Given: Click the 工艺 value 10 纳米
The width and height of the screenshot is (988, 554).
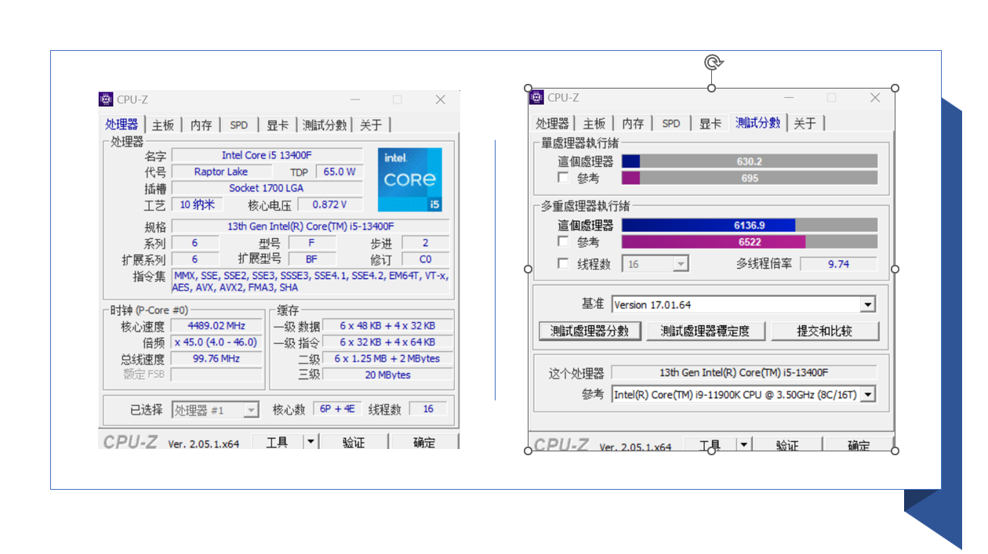Looking at the screenshot, I should [196, 205].
